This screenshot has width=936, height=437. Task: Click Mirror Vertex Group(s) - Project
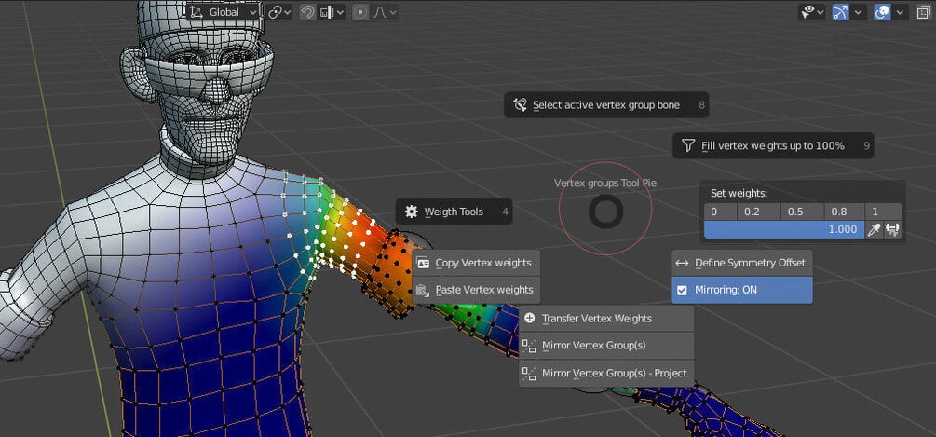pos(606,373)
